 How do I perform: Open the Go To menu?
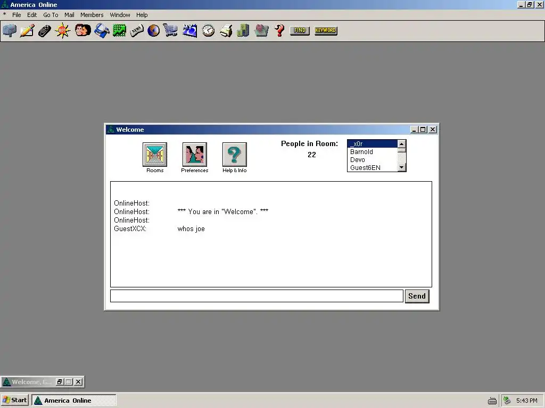(51, 15)
